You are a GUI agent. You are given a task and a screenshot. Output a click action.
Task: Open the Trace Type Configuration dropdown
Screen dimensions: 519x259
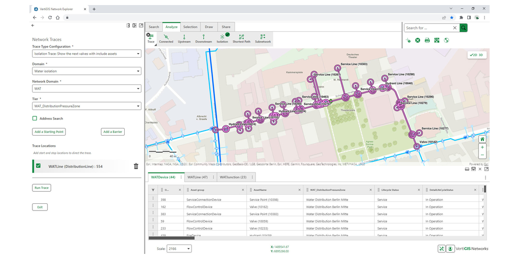[87, 54]
